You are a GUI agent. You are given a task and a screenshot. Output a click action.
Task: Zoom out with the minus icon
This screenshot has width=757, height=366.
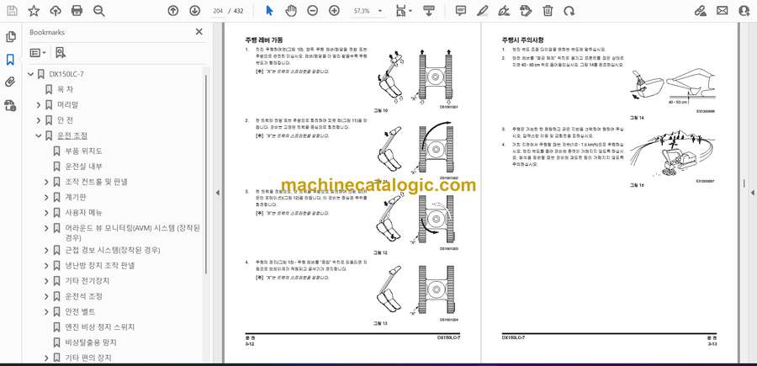click(x=312, y=11)
